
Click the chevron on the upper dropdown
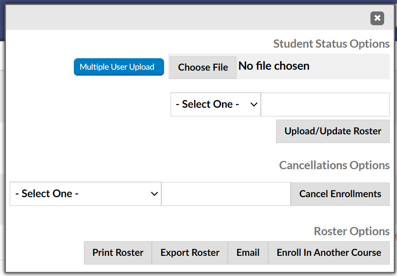[254, 104]
